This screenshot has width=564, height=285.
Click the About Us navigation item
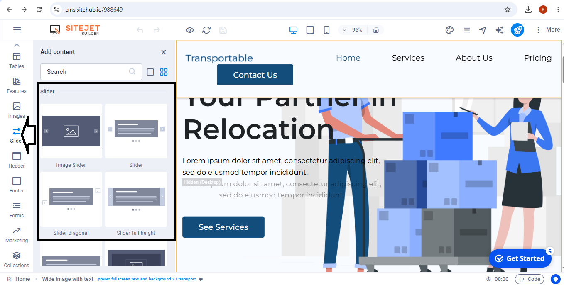[x=474, y=58]
